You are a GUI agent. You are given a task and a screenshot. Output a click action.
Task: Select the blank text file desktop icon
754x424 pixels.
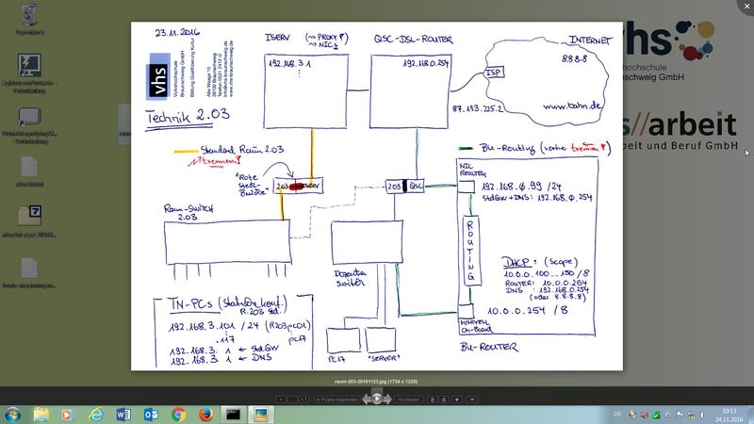tap(29, 171)
